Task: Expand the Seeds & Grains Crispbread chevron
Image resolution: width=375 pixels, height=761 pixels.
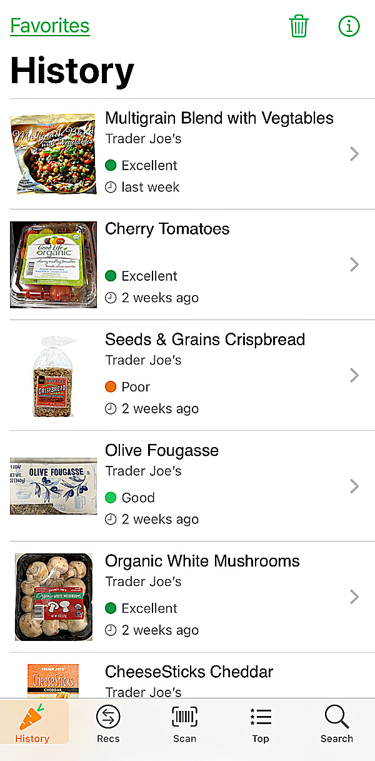Action: [354, 375]
